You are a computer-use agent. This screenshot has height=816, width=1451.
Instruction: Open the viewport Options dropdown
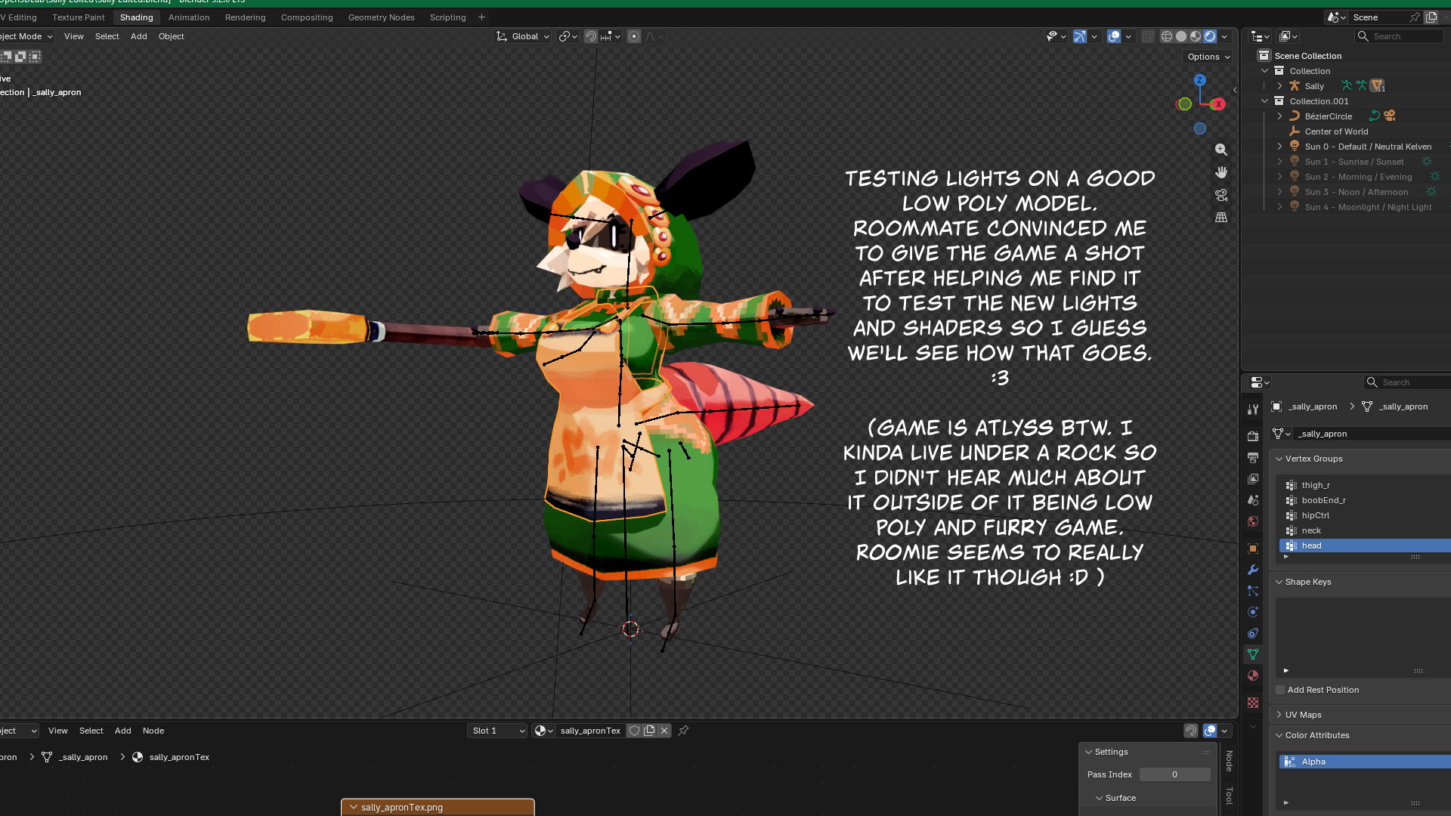tap(1208, 57)
